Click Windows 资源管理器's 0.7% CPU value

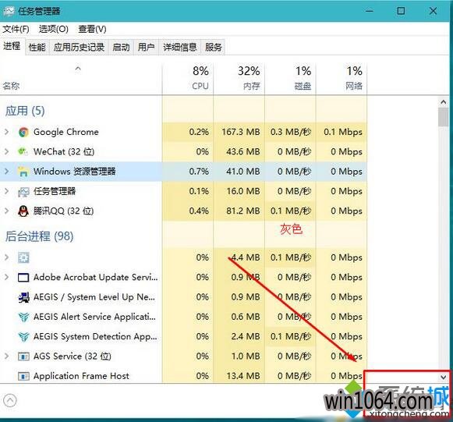(x=199, y=172)
